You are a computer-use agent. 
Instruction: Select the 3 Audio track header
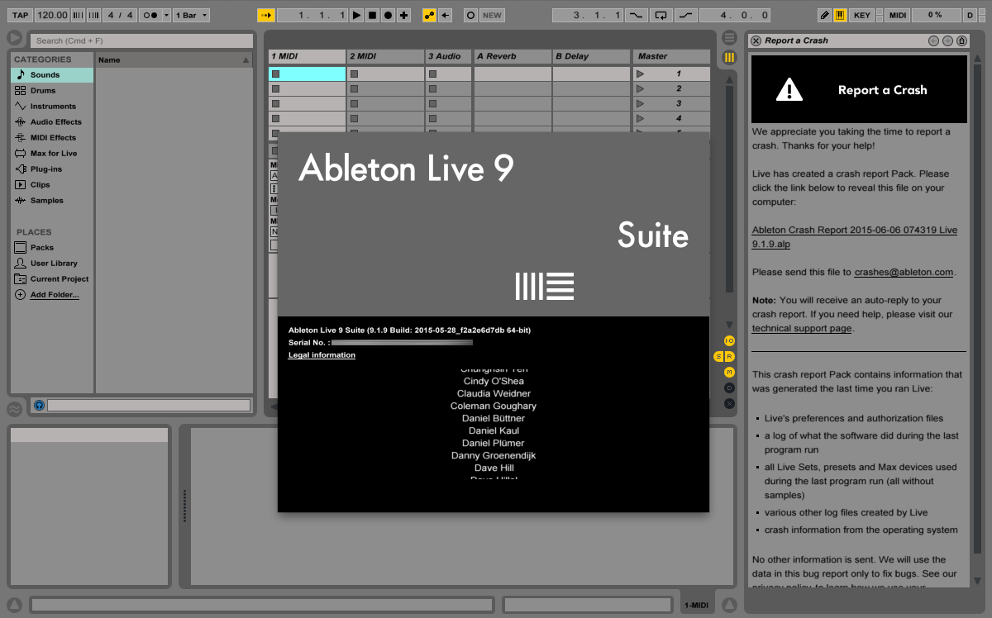[x=449, y=56]
